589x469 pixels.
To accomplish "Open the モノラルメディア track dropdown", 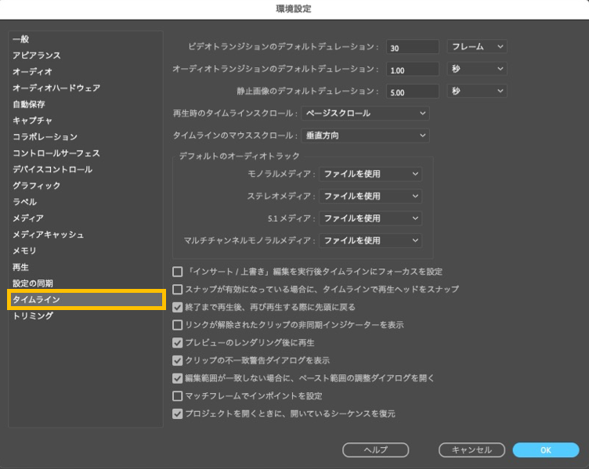I will click(x=370, y=174).
